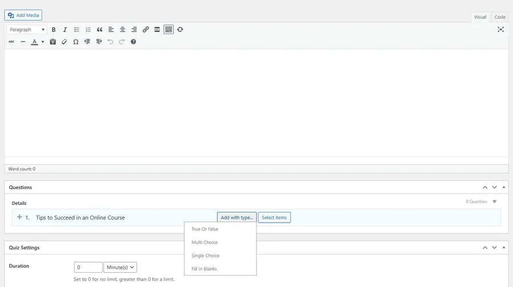This screenshot has width=513, height=287.
Task: Expand the 0 Question details triangle
Action: [x=494, y=202]
